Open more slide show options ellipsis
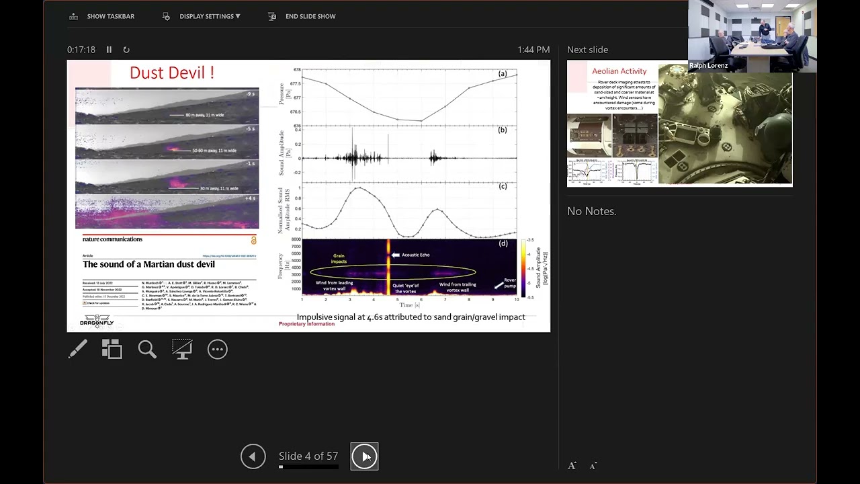 tap(217, 349)
